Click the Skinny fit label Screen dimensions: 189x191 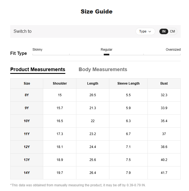point(37,50)
